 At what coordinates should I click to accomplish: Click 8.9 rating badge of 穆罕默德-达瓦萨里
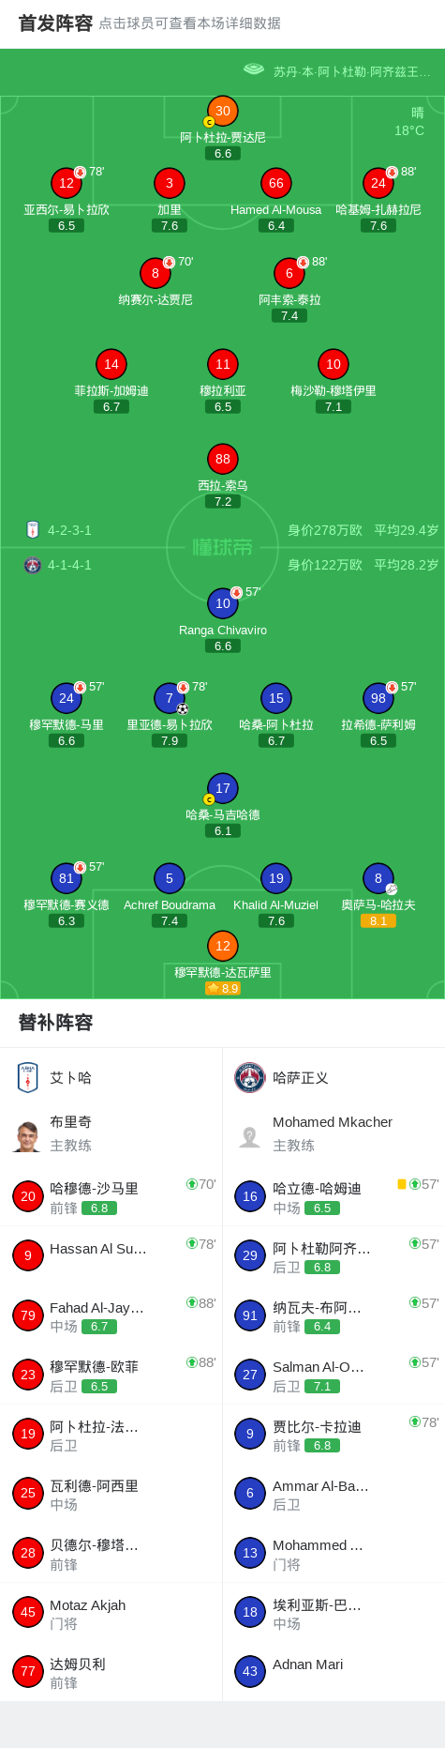(x=223, y=988)
